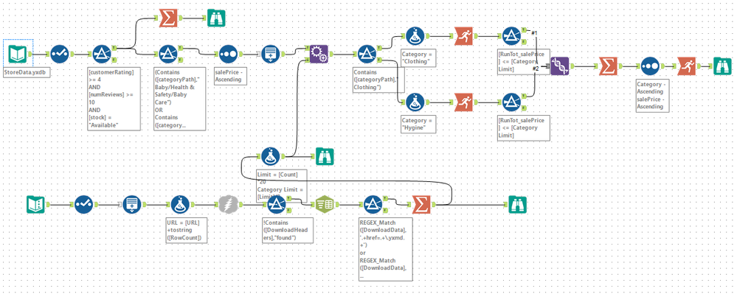
Task: Open the Browse tool next to Limit formula
Action: point(325,156)
